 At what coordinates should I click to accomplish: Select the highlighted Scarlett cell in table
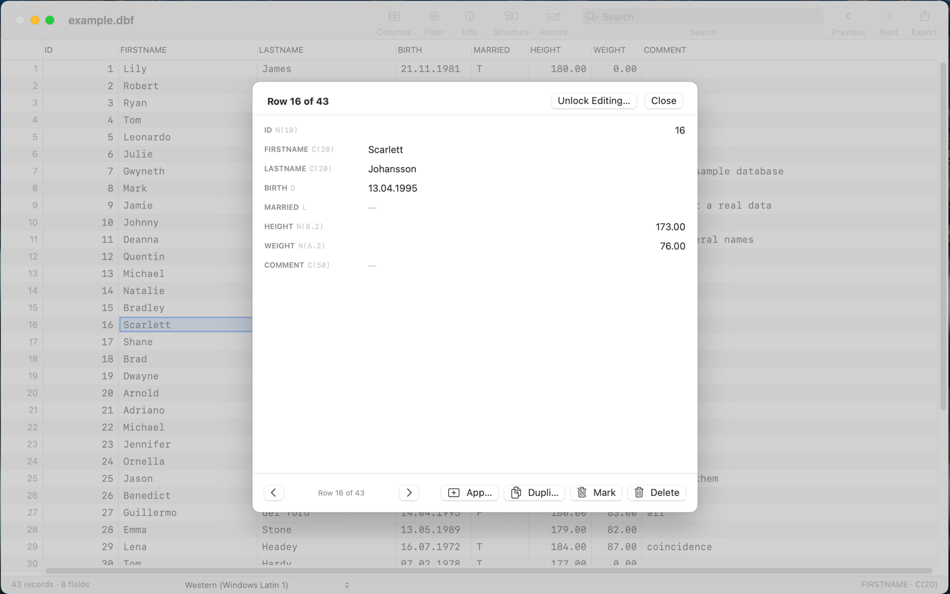[x=186, y=325]
